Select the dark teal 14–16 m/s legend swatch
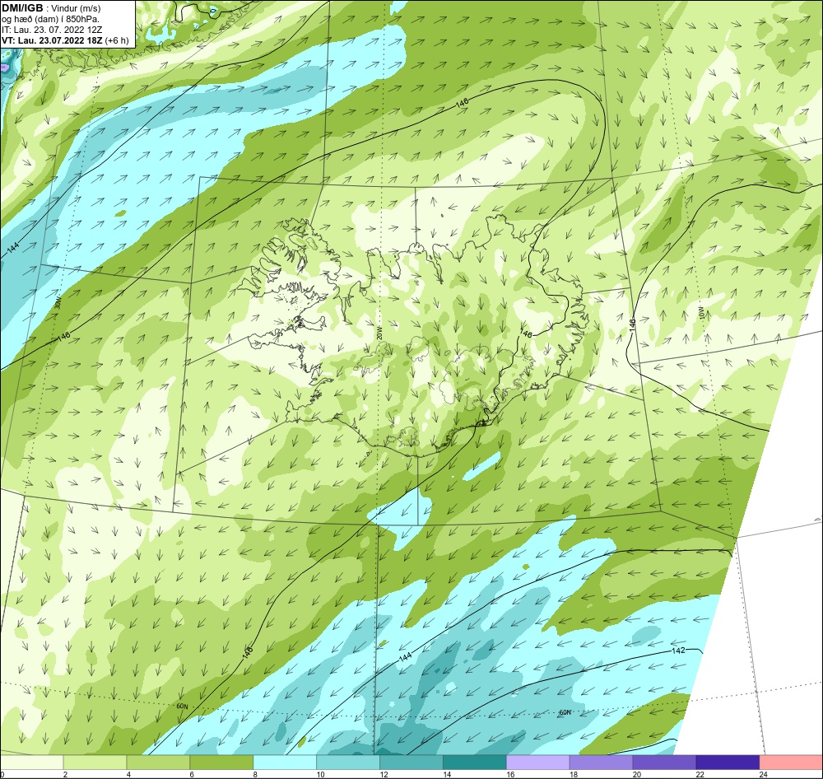The image size is (823, 779). point(475,763)
